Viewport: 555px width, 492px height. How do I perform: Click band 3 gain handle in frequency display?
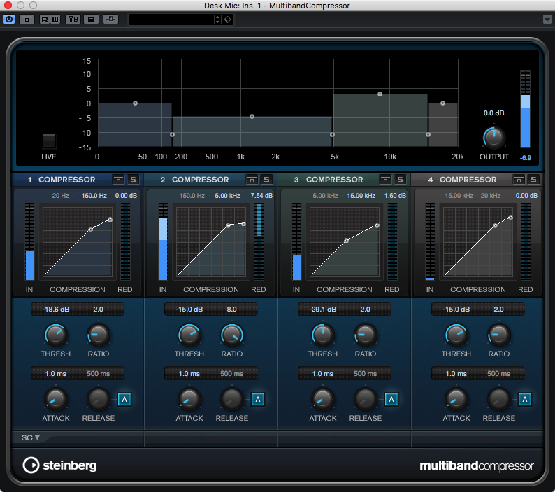[380, 94]
